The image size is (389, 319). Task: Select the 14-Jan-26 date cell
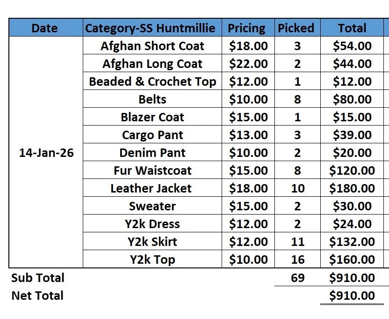pos(46,152)
